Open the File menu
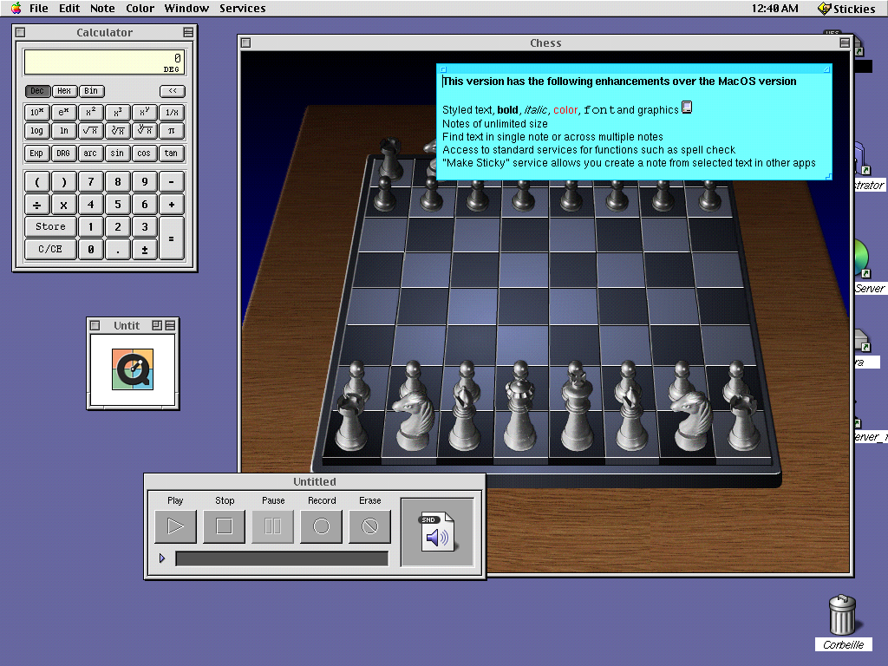The width and height of the screenshot is (888, 666). pos(38,9)
